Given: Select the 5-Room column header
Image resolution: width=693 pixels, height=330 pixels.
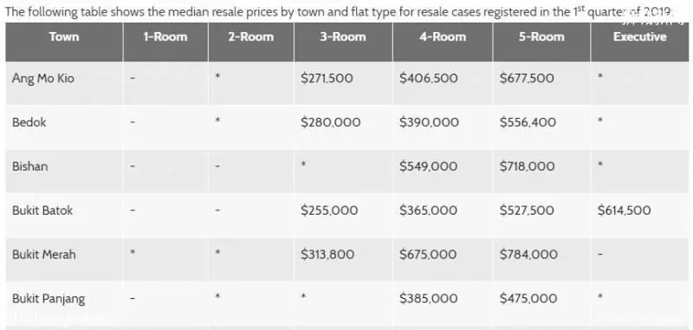Looking at the screenshot, I should (x=541, y=37).
